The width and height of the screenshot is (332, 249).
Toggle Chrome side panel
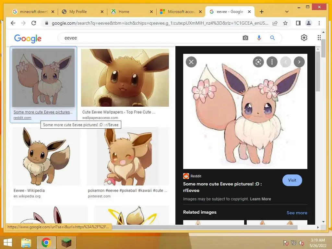tap(298, 23)
